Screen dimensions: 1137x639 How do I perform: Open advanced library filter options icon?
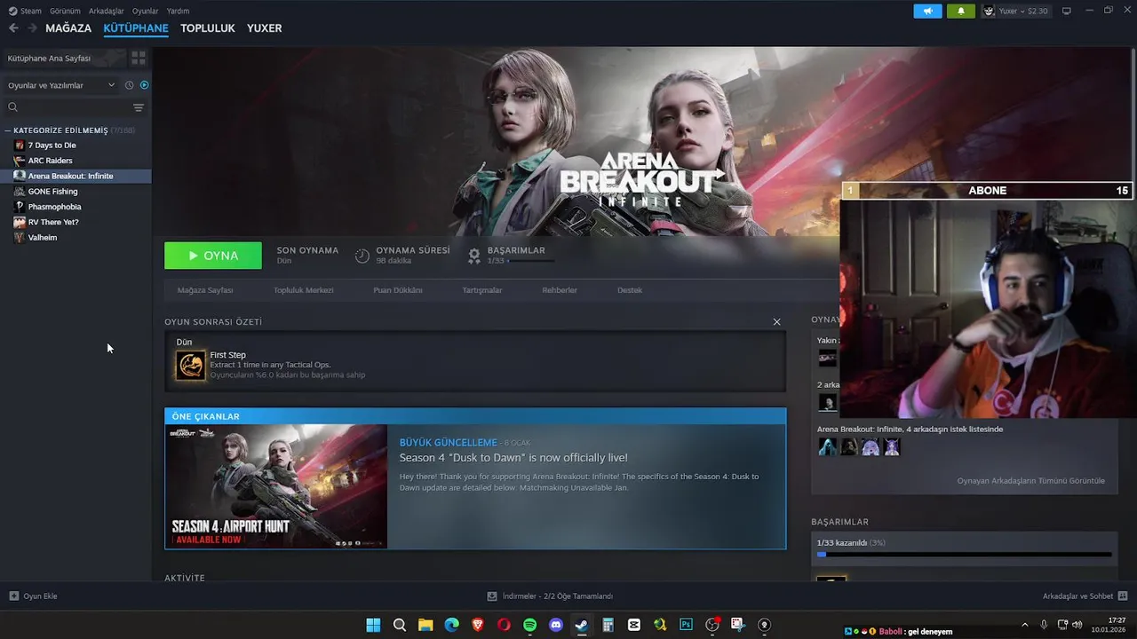[x=139, y=107]
